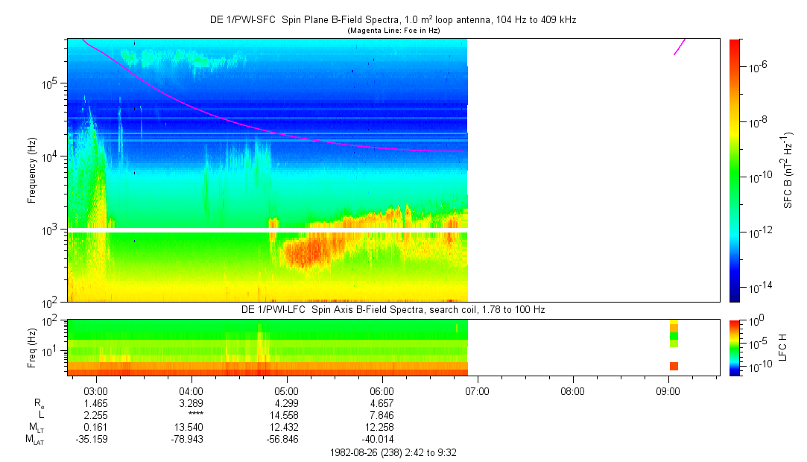This screenshot has height=462, width=807.
Task: Click the date range text 1982-08-26 (238)
Action: [x=392, y=452]
